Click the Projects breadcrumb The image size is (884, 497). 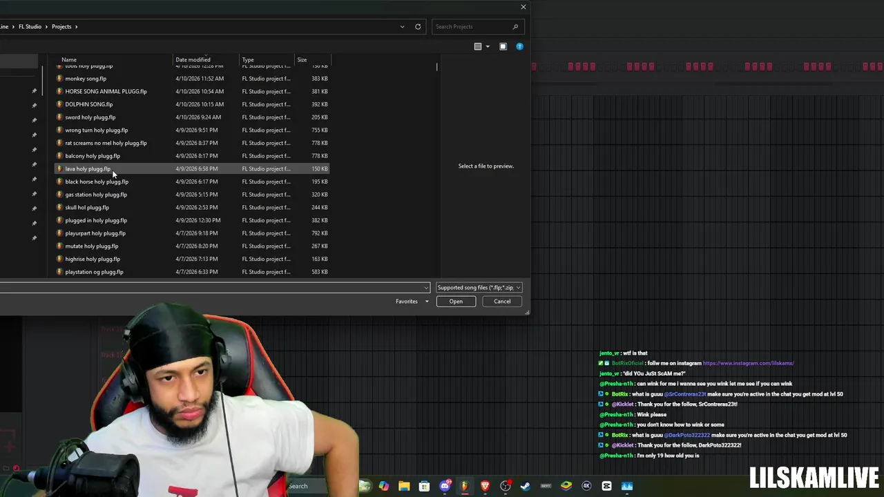tap(61, 27)
